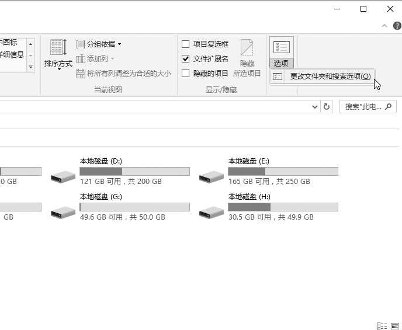
Task: Click text 49.6 GB 可用, 共 50.0 GB
Action: click(x=123, y=217)
